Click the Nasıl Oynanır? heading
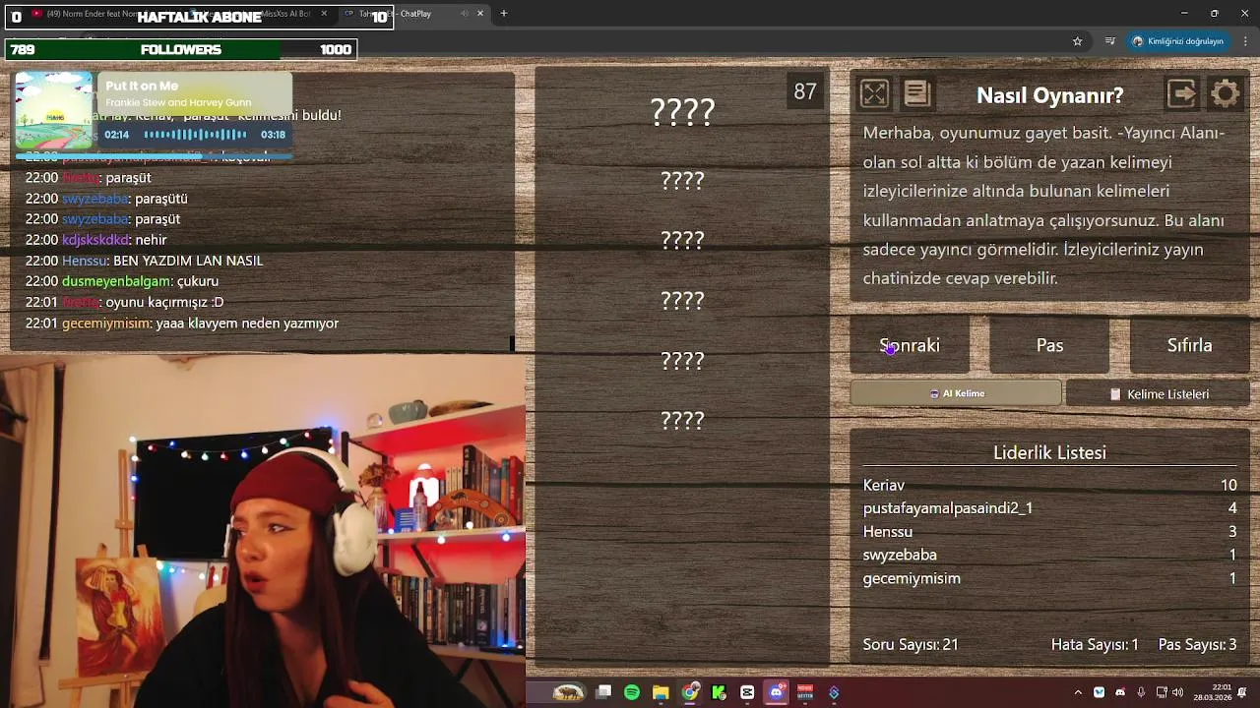Screen dimensions: 1260x708 pyautogui.click(x=1049, y=95)
